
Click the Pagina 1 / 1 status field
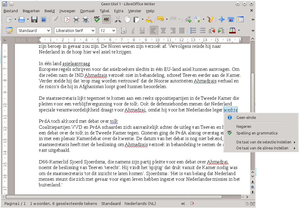(15, 203)
